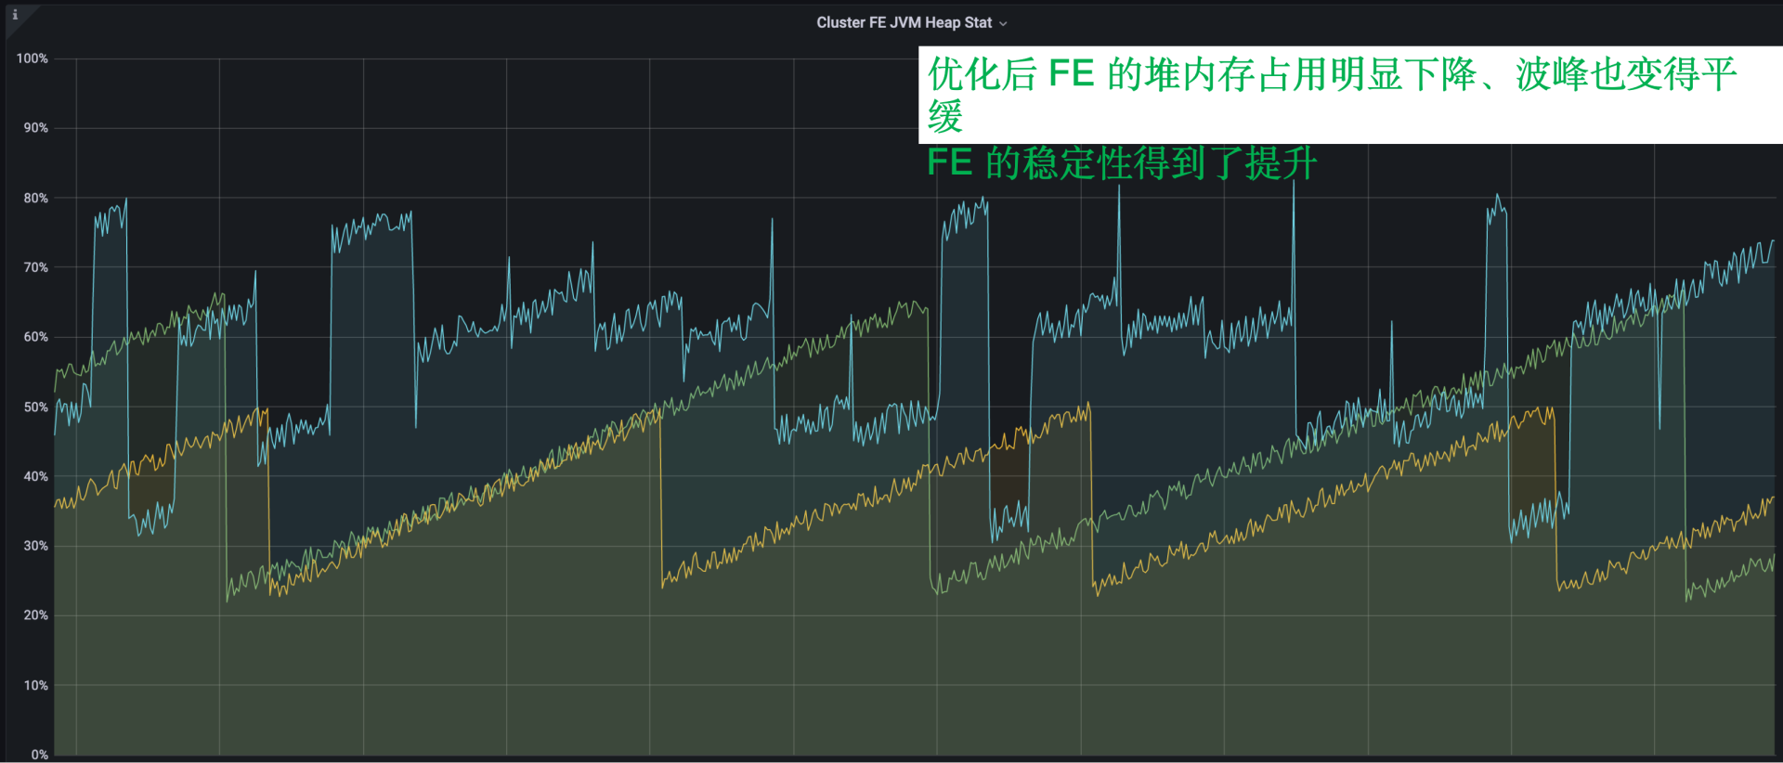Click the 60% y-axis label
Screen dimensions: 1783x763
[x=35, y=337]
